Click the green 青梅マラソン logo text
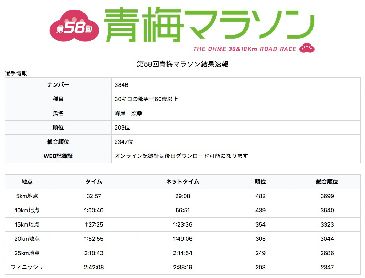The image size is (365, 278). click(209, 23)
